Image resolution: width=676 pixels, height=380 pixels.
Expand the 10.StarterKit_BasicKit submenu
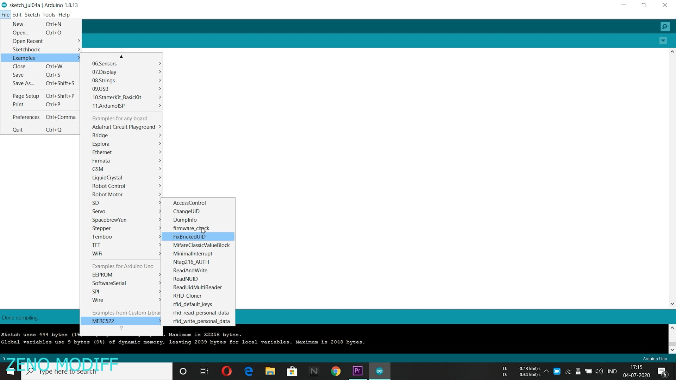121,97
